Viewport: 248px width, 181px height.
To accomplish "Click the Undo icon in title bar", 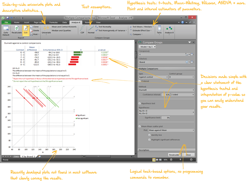I will pyautogui.click(x=12, y=18).
